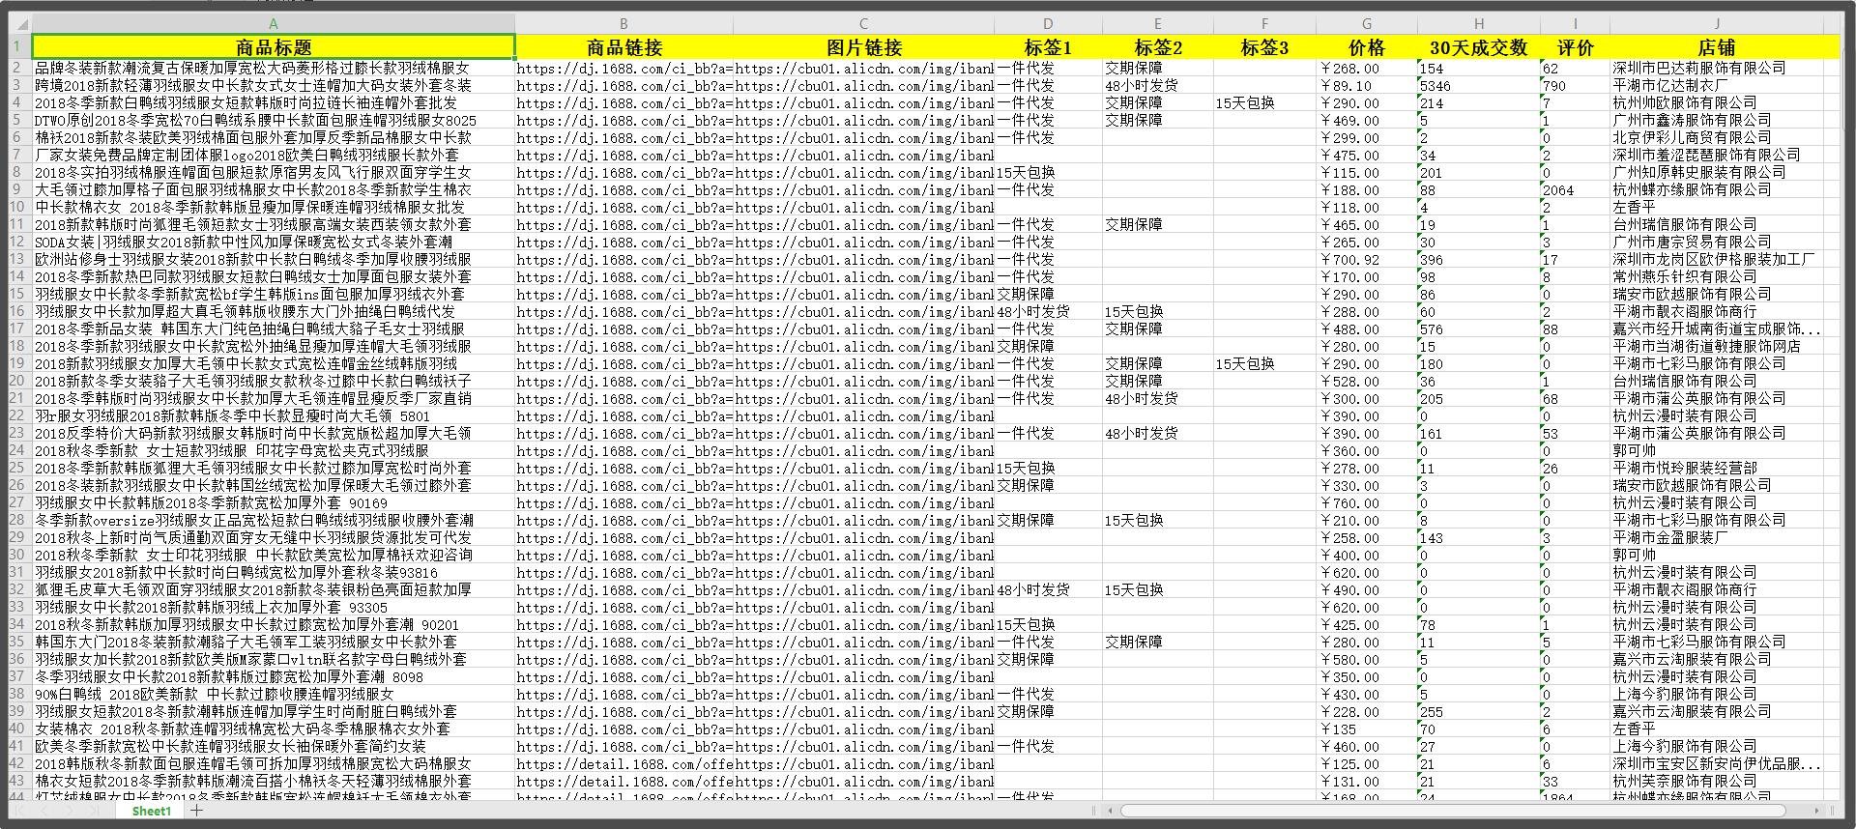Click title cell starting with 韩国东大门2018冬装

click(x=274, y=642)
